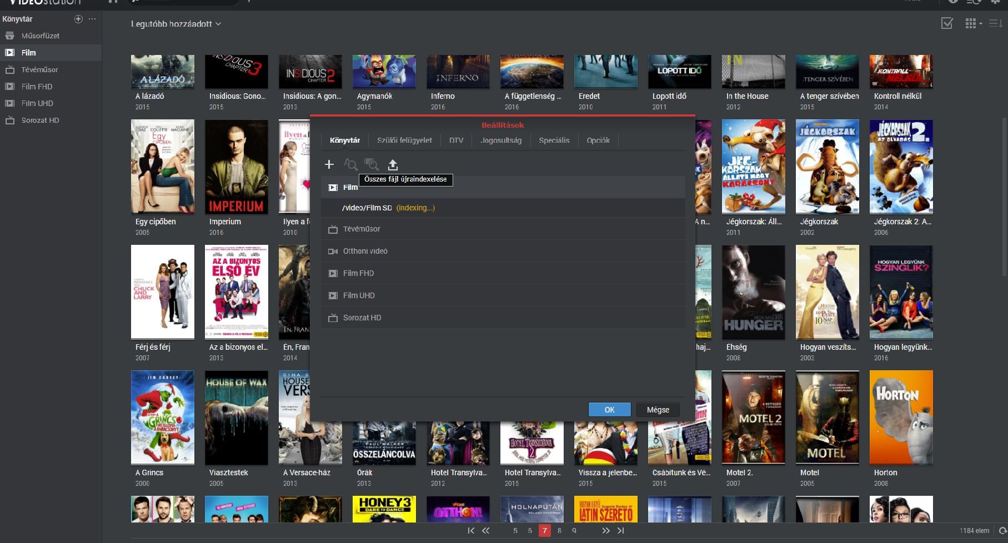Select the Otthoni videó row in the settings list
This screenshot has height=543, width=1008.
pyautogui.click(x=503, y=251)
